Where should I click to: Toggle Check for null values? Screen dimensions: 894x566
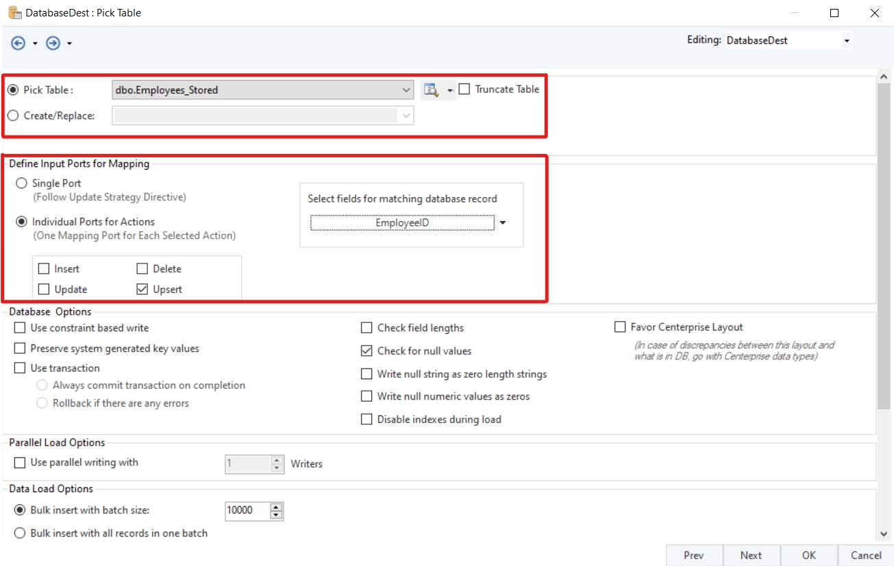(367, 351)
